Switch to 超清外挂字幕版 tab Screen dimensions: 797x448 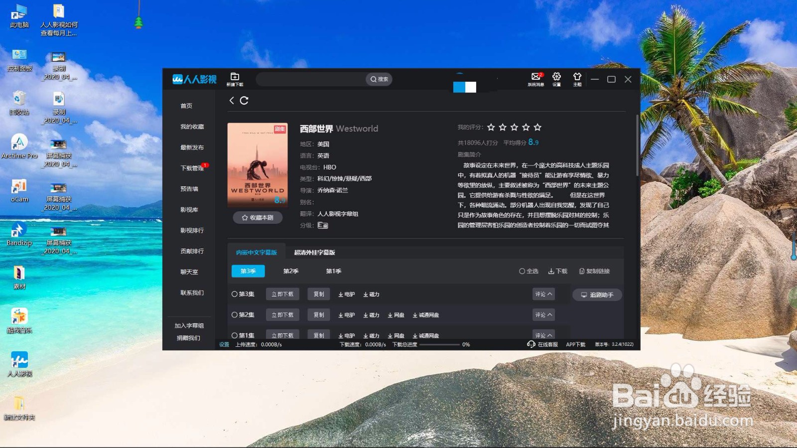click(x=314, y=252)
